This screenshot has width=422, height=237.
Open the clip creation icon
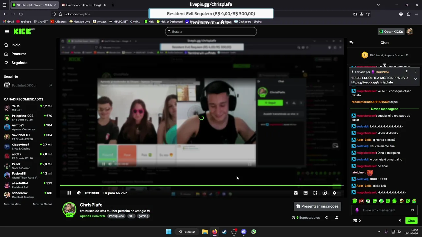(x=296, y=193)
